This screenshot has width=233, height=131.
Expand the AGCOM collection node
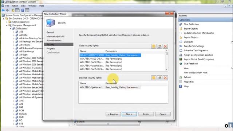(x=14, y=35)
